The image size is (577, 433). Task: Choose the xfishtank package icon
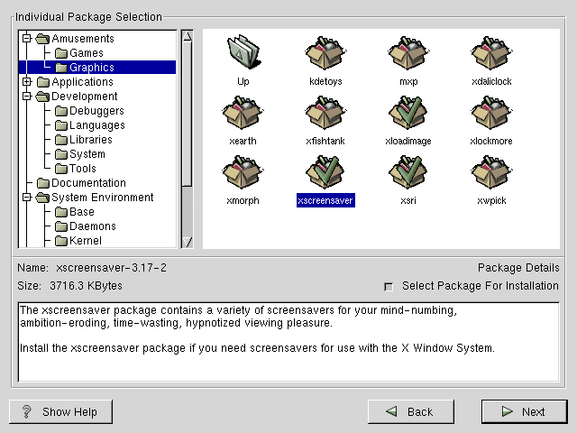pos(325,114)
